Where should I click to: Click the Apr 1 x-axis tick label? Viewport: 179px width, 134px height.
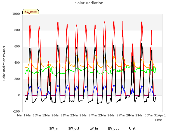[x=162, y=115]
